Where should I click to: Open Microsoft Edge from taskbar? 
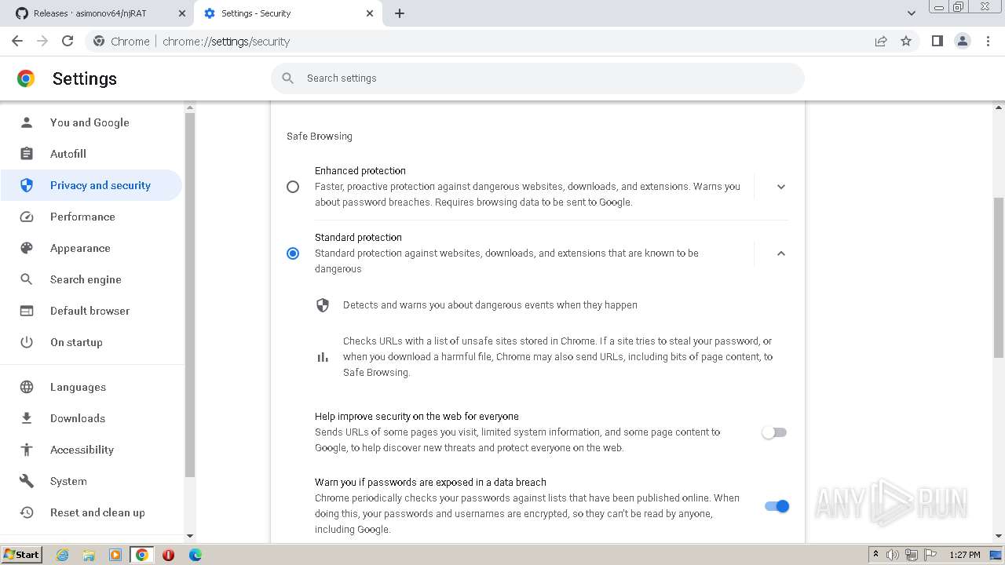pyautogui.click(x=195, y=555)
